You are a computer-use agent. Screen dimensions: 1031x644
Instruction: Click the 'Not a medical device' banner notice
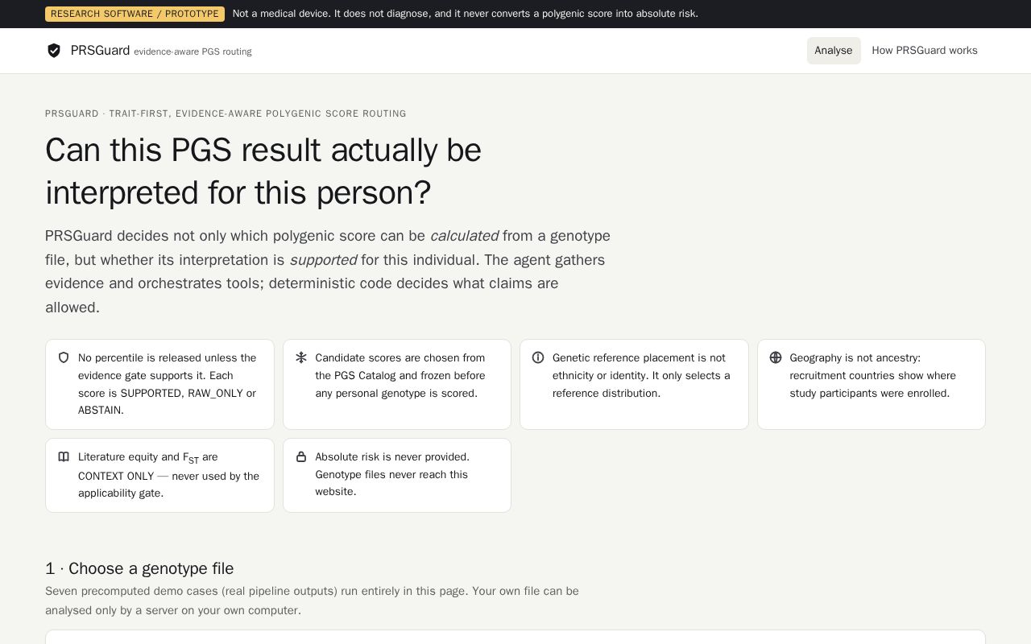[466, 14]
